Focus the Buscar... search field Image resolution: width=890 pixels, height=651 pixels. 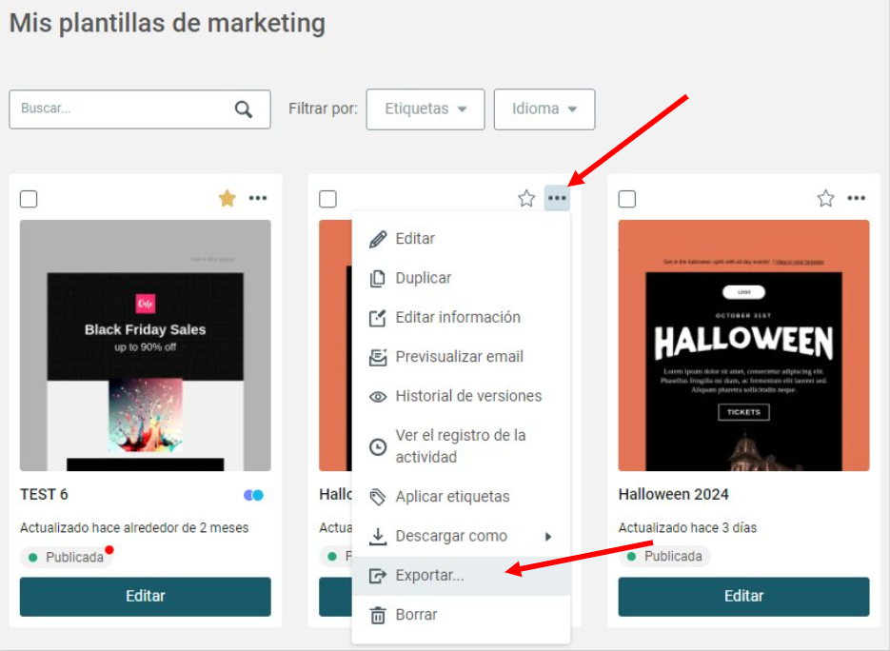point(140,108)
